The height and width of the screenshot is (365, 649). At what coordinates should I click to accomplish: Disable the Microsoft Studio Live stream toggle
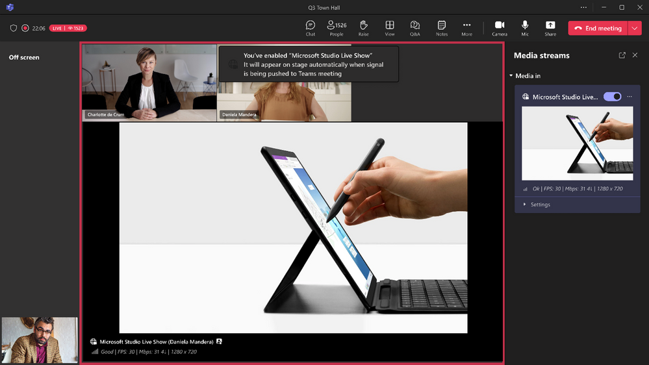612,97
